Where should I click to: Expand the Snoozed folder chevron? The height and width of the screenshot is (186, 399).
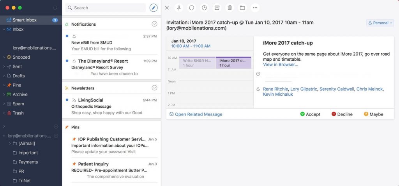(4, 57)
